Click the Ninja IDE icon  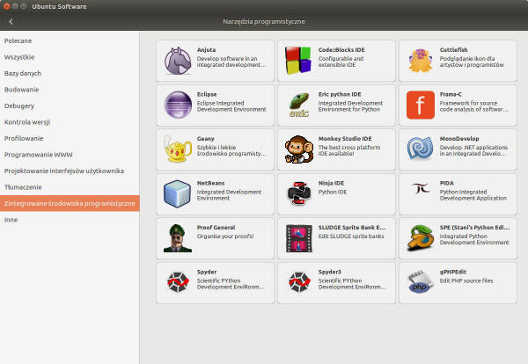299,194
